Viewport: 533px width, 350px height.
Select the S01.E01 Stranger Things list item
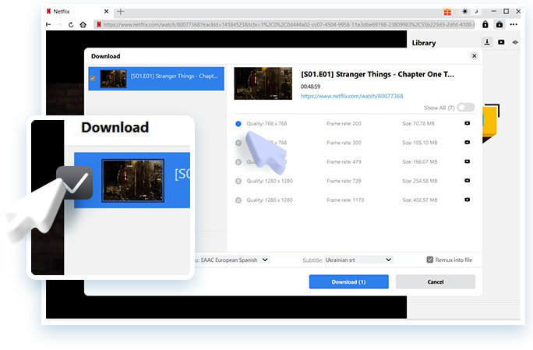156,79
